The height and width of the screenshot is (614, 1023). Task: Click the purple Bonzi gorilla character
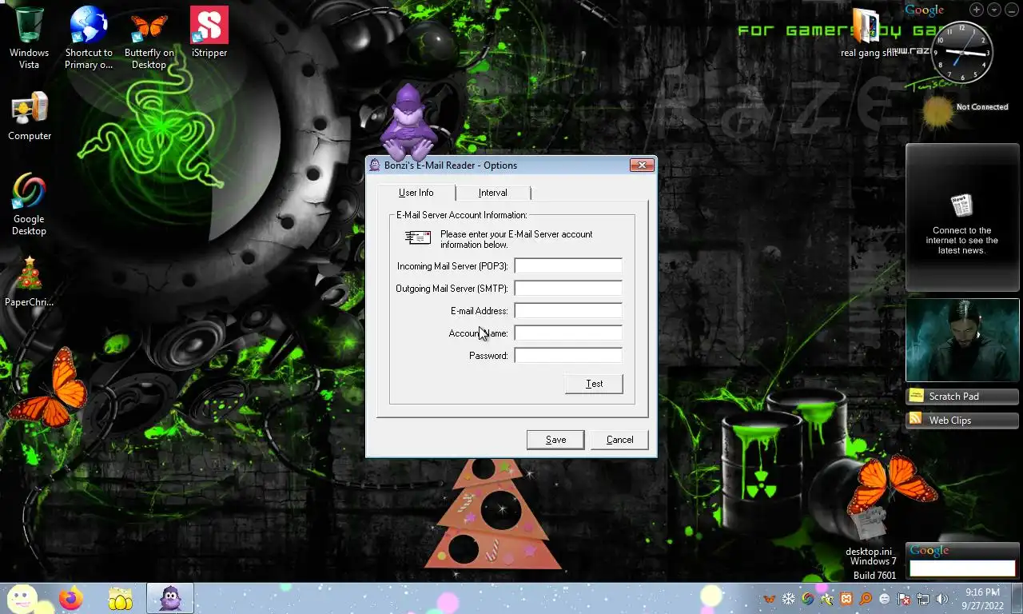tap(408, 124)
